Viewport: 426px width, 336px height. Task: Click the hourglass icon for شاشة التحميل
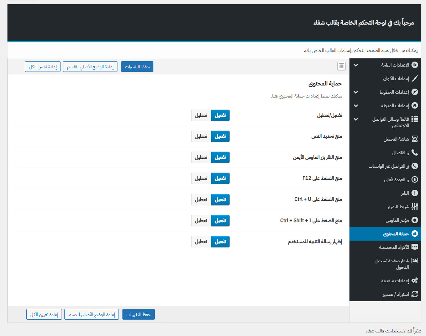click(x=415, y=139)
